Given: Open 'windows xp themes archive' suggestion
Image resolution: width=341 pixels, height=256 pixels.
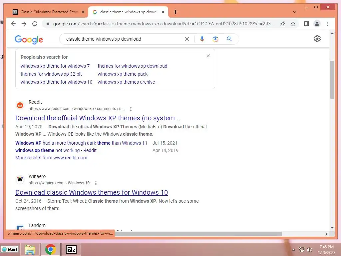Looking at the screenshot, I should click(x=126, y=82).
